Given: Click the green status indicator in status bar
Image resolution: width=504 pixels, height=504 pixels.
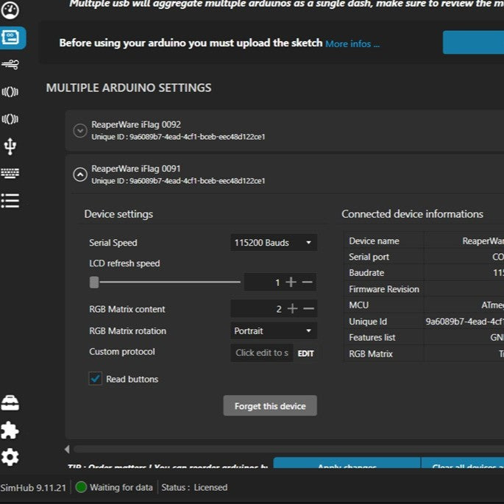Looking at the screenshot, I should pyautogui.click(x=81, y=487).
